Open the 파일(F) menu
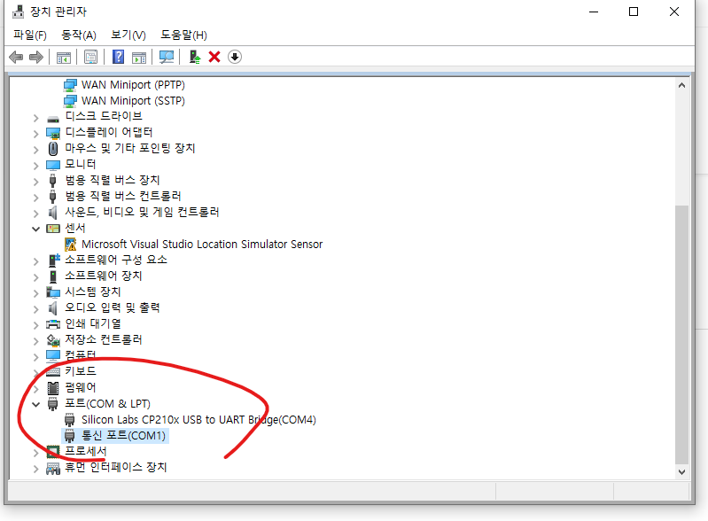The width and height of the screenshot is (708, 521). pyautogui.click(x=30, y=35)
